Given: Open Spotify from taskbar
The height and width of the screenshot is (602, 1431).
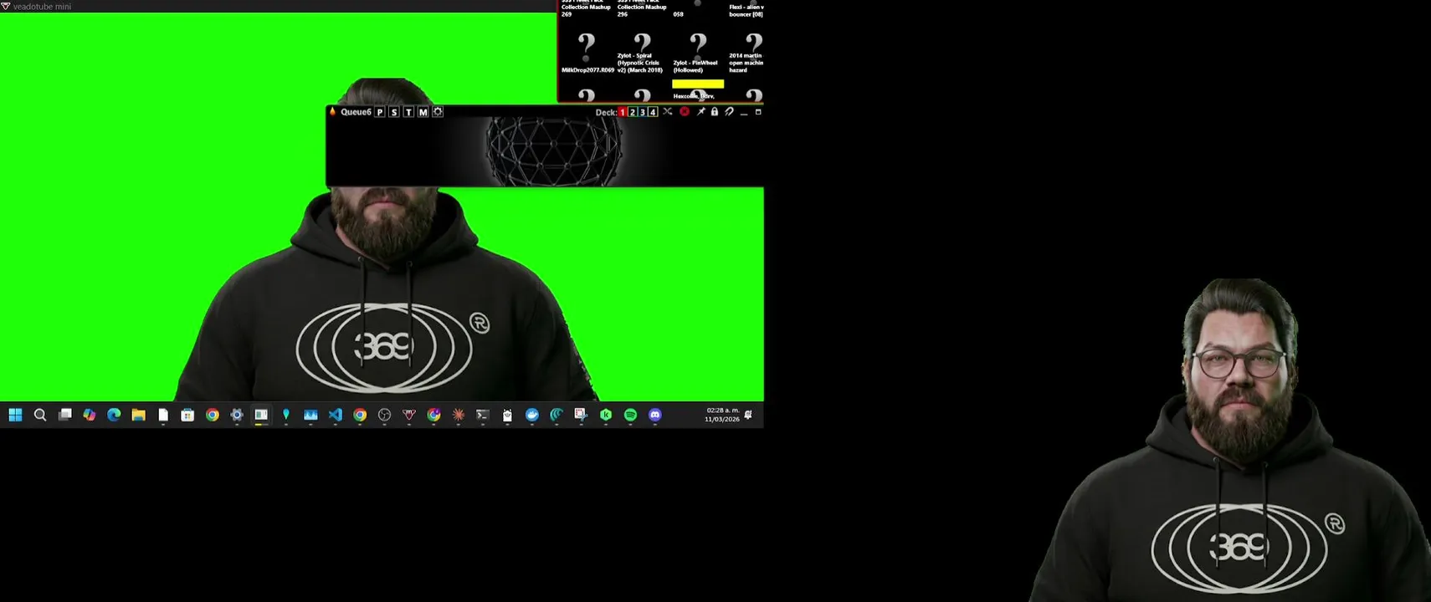Looking at the screenshot, I should pyautogui.click(x=630, y=415).
